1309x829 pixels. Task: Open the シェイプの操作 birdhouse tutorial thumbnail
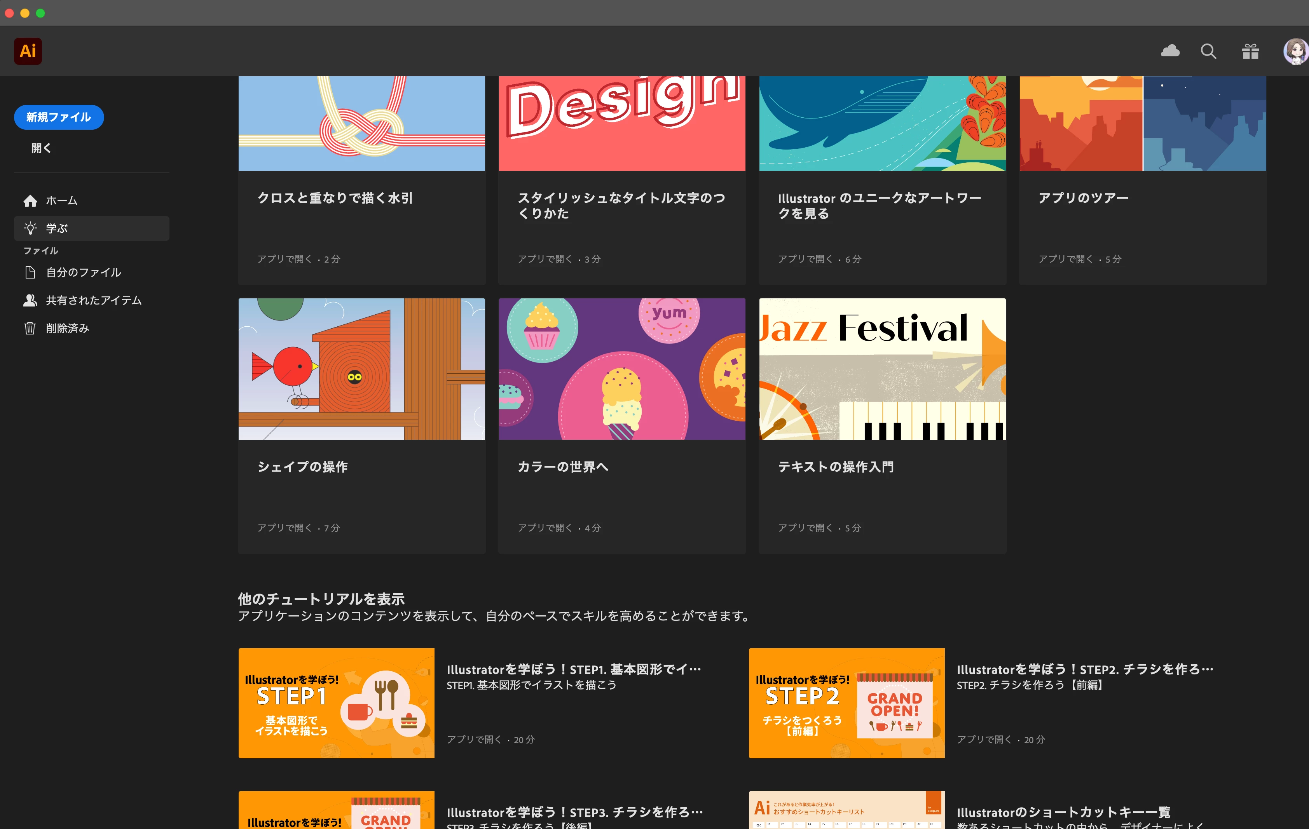[361, 369]
